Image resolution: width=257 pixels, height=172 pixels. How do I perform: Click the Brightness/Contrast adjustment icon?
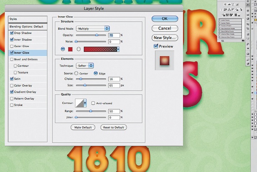coord(225,4)
